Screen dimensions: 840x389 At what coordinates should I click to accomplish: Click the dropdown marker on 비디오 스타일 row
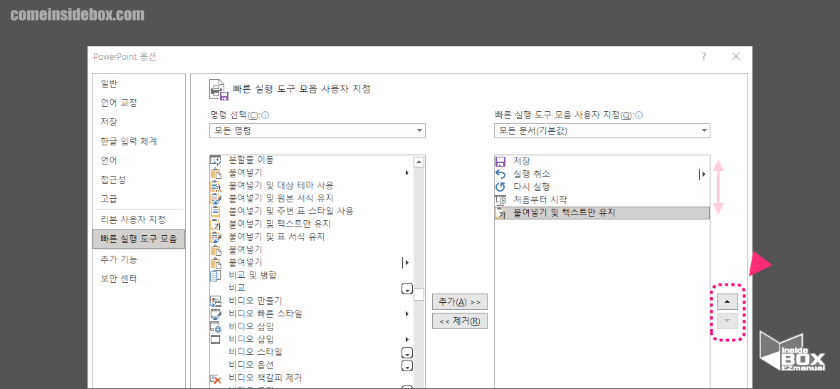click(407, 353)
